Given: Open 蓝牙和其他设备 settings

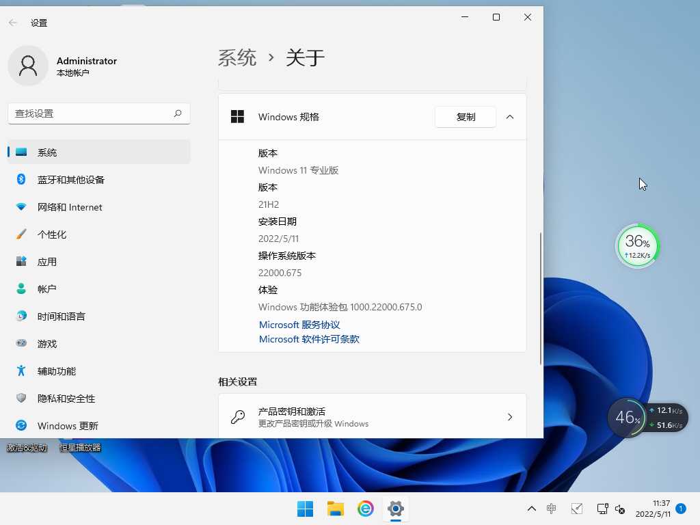Looking at the screenshot, I should coord(99,180).
